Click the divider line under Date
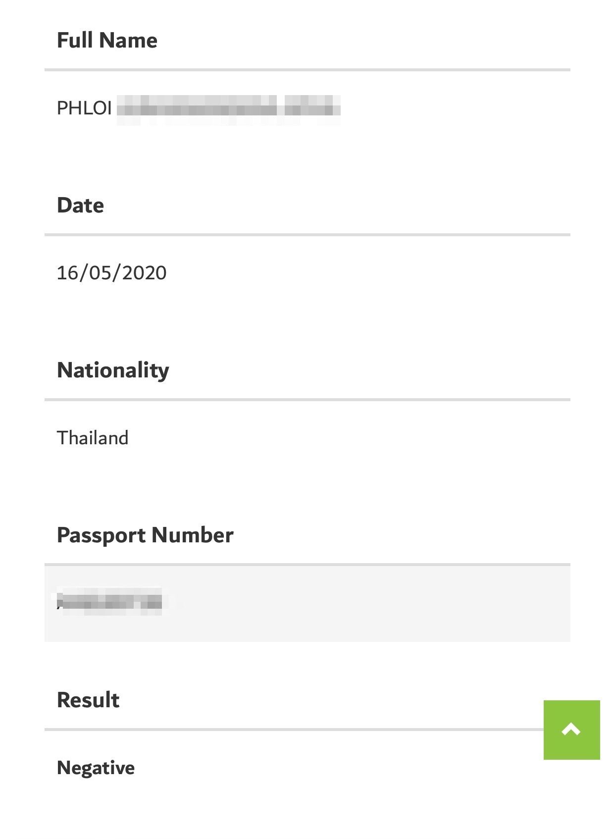The image size is (615, 839). pos(307,235)
